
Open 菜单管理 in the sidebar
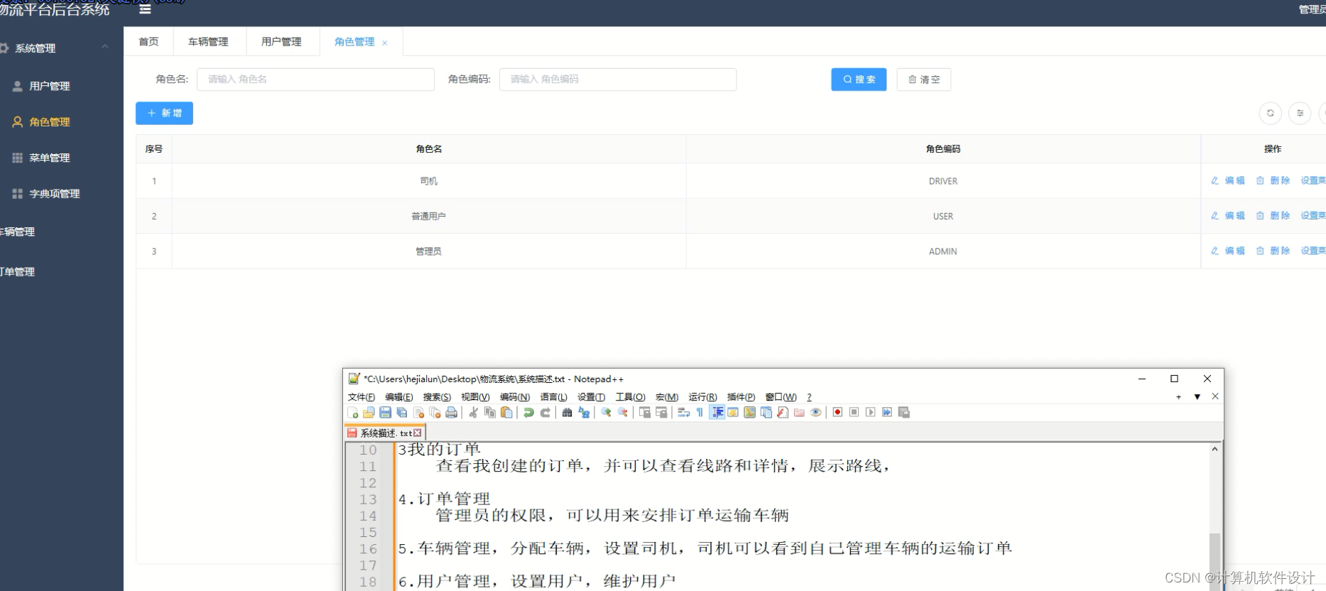coord(50,158)
